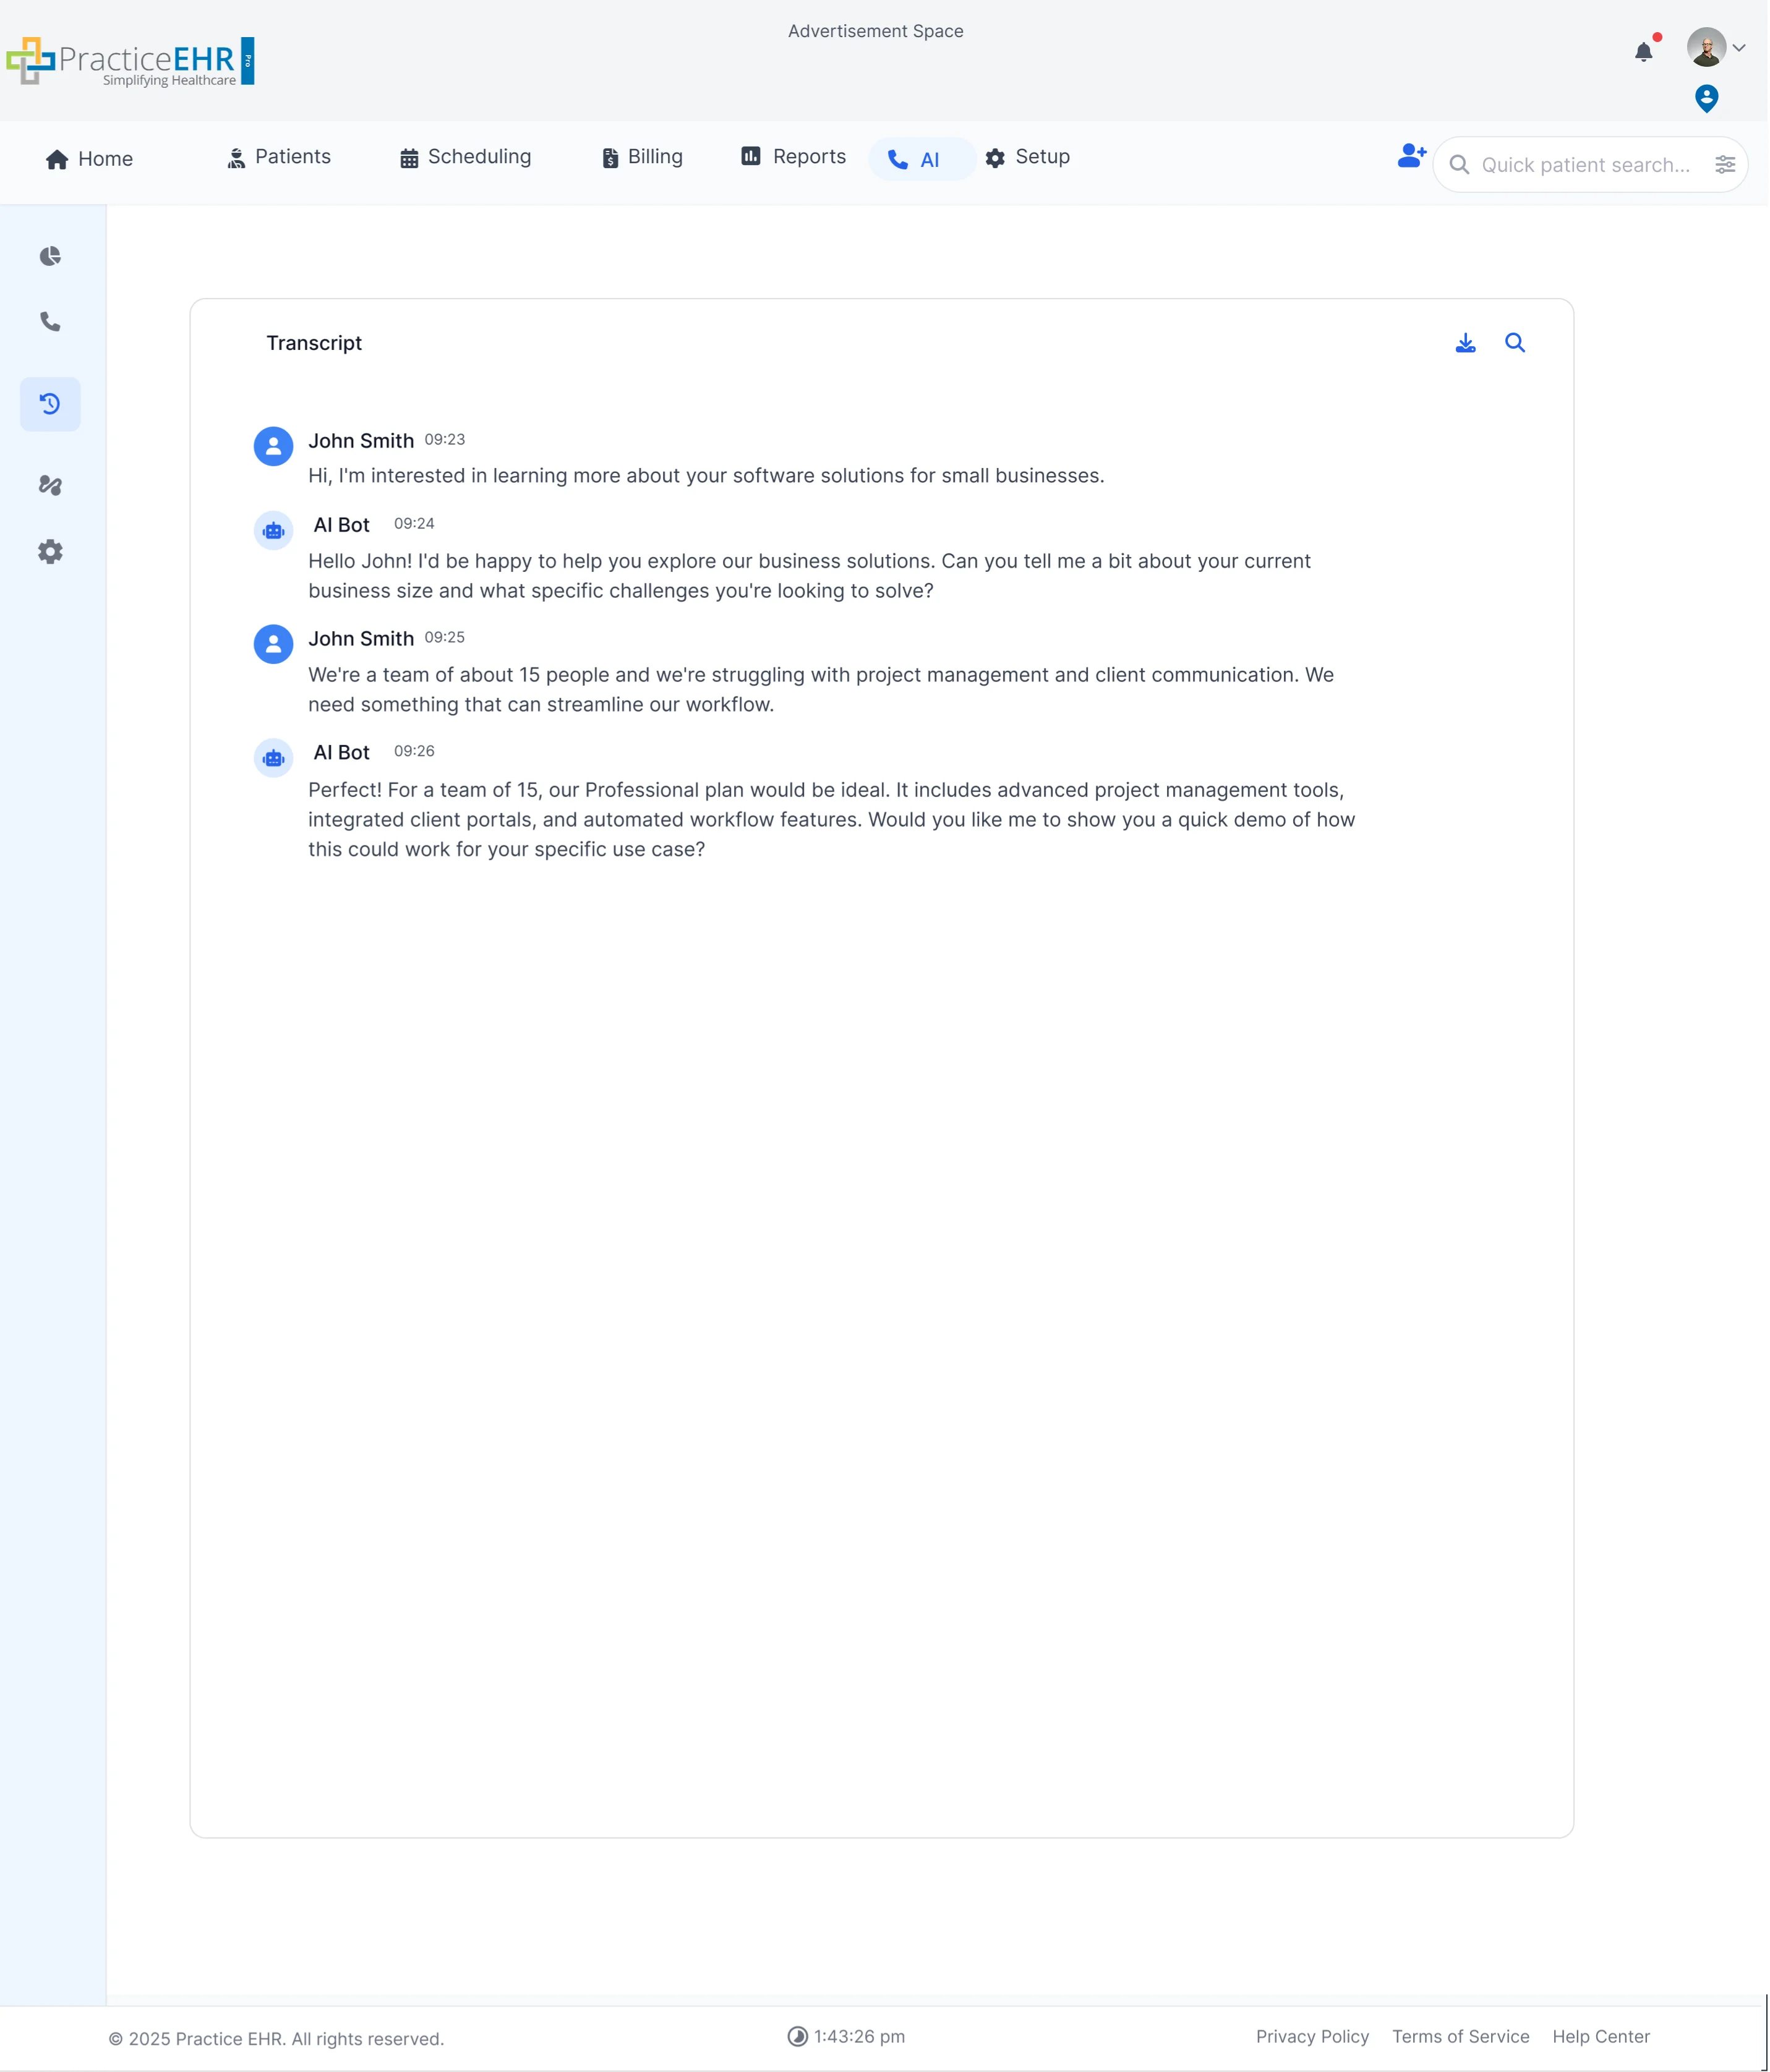Image resolution: width=1770 pixels, height=2072 pixels.
Task: Click the Quick patient search field
Action: point(1580,164)
